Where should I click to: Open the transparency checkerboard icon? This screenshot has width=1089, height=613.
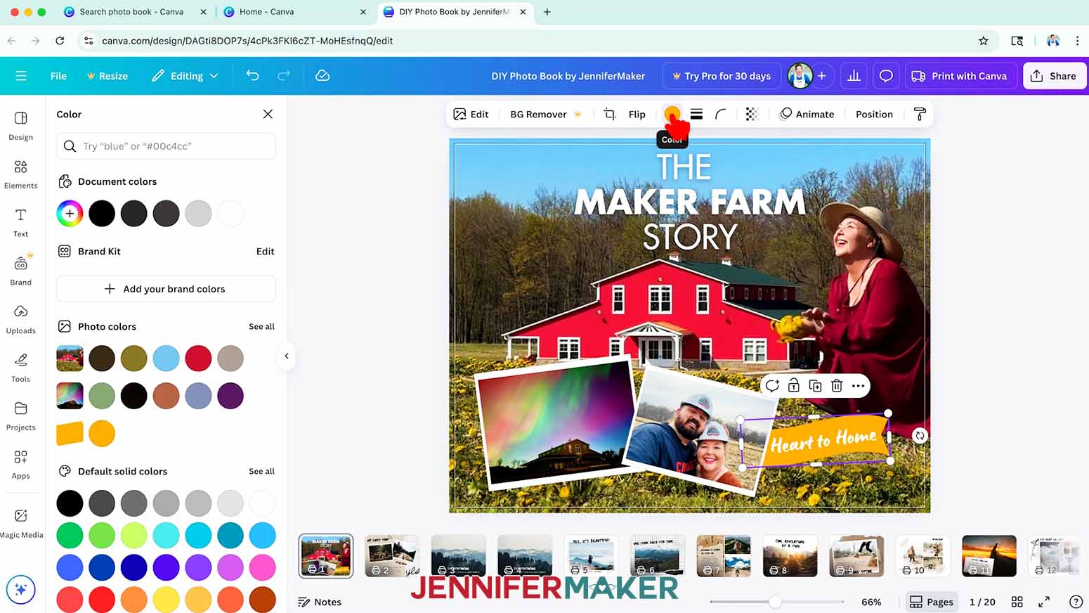click(x=752, y=114)
